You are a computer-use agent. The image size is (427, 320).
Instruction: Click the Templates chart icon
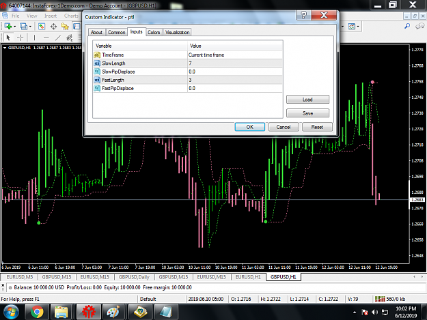point(352,27)
